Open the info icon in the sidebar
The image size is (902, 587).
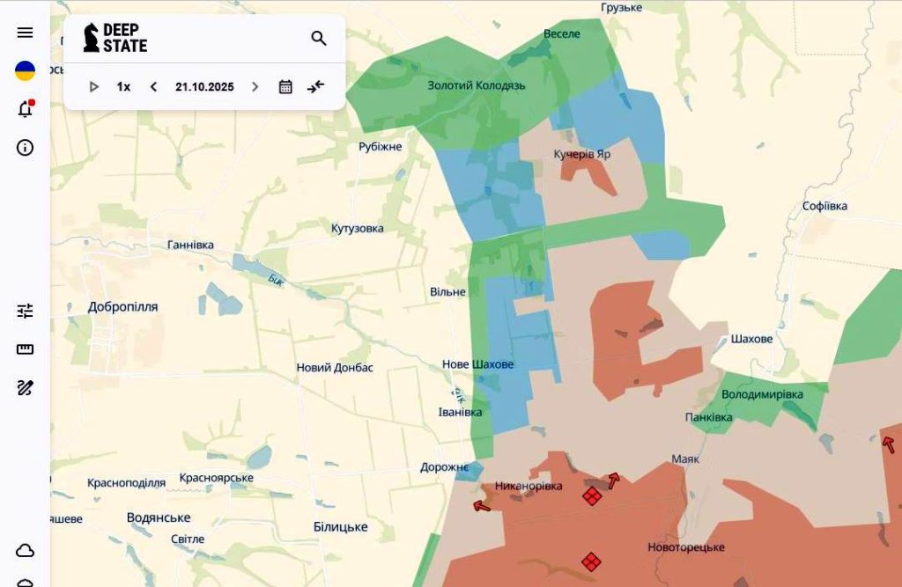(x=25, y=147)
